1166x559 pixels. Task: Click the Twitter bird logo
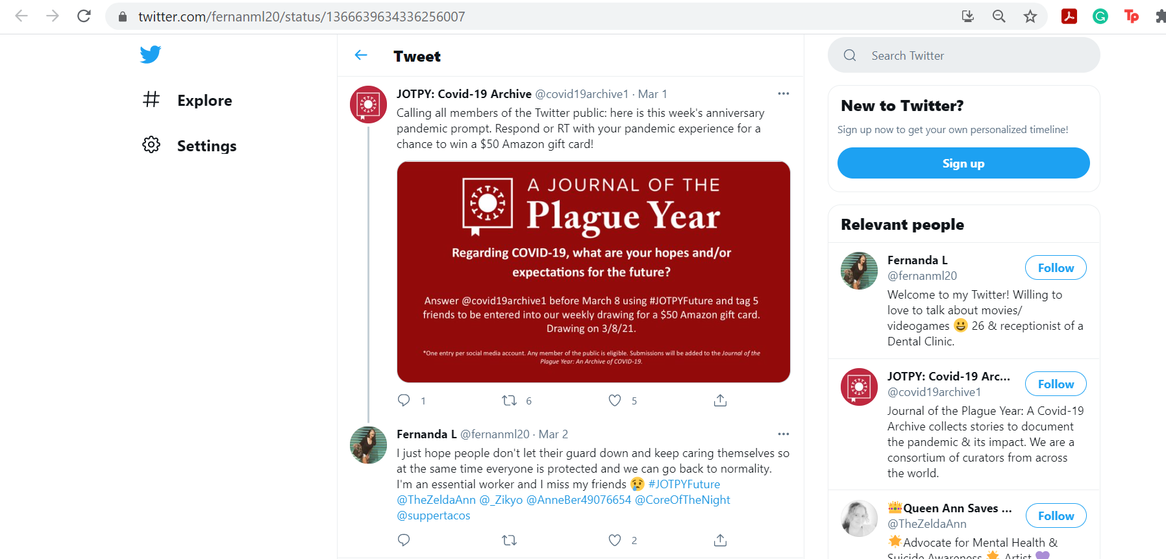(151, 55)
